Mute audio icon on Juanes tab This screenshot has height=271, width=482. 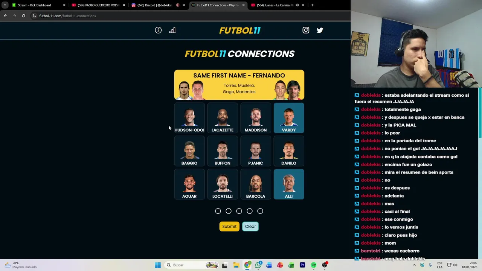(x=297, y=5)
